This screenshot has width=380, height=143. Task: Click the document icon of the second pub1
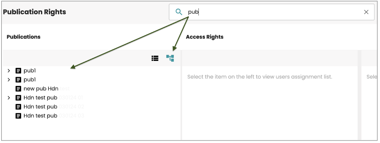(18, 80)
